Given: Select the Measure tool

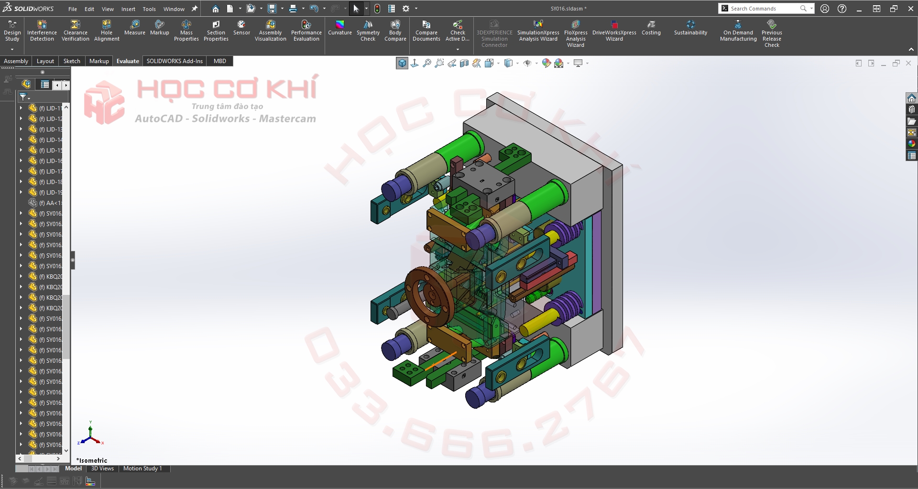Looking at the screenshot, I should (x=135, y=28).
